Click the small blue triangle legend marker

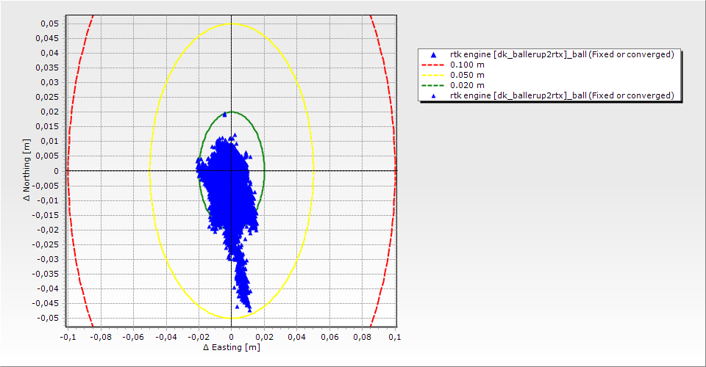click(433, 95)
